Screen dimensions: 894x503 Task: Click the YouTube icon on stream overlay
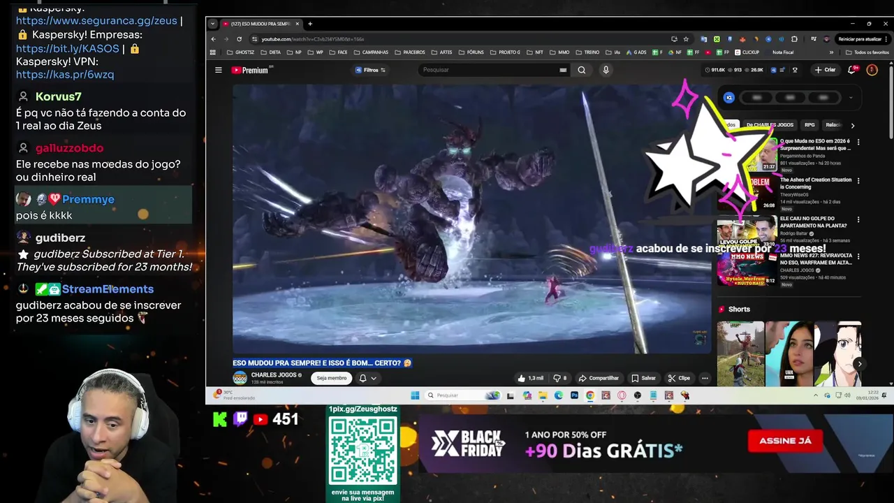point(261,419)
